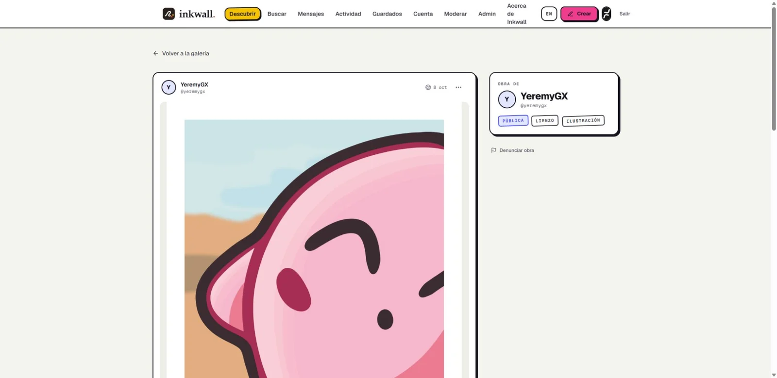Toggle language with the EN button

pyautogui.click(x=549, y=14)
